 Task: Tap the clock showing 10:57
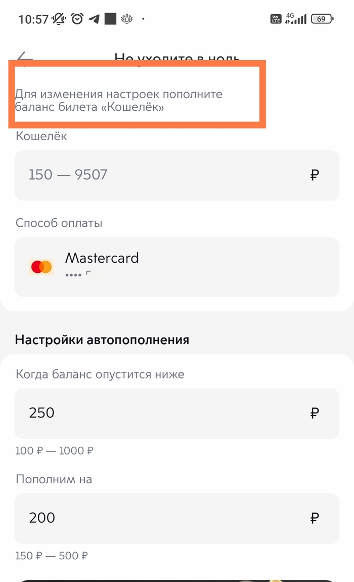(33, 19)
